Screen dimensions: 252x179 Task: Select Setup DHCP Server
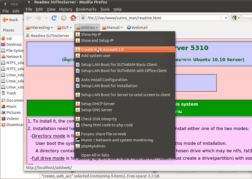tap(125, 104)
